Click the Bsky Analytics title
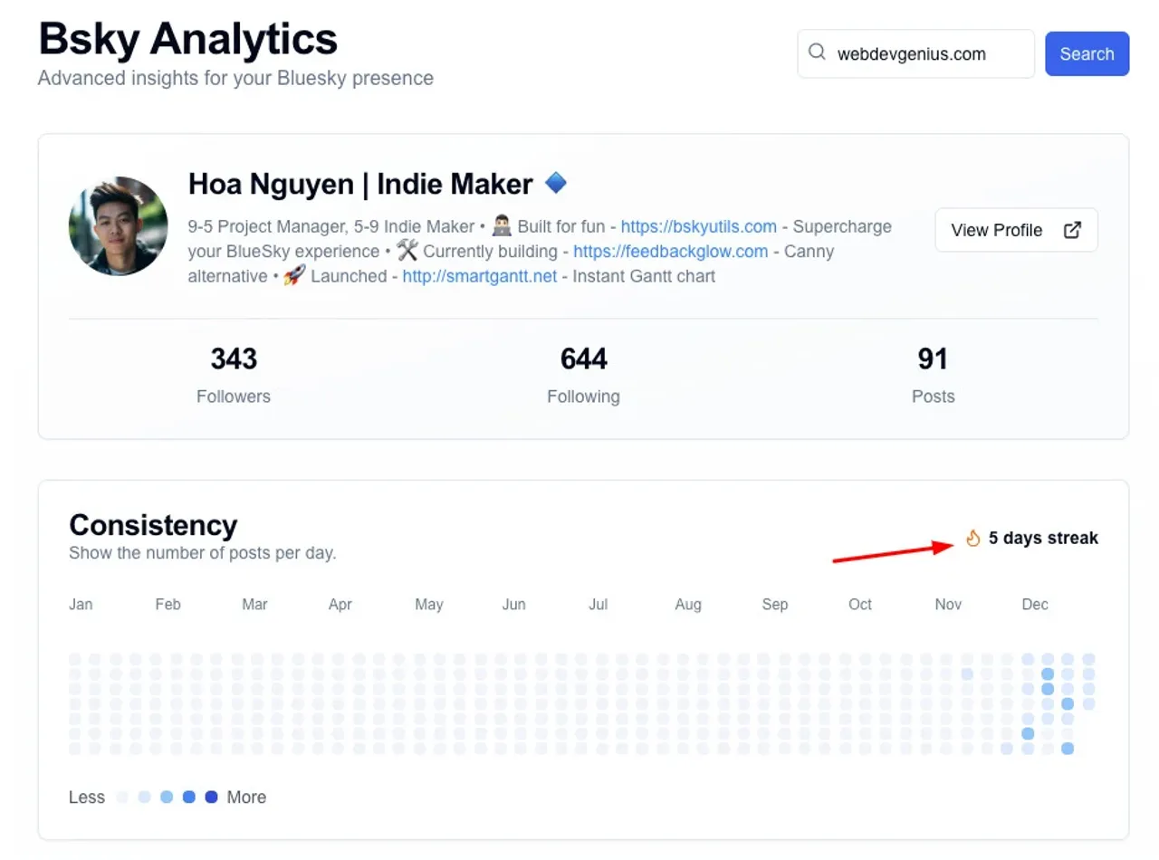 point(188,40)
